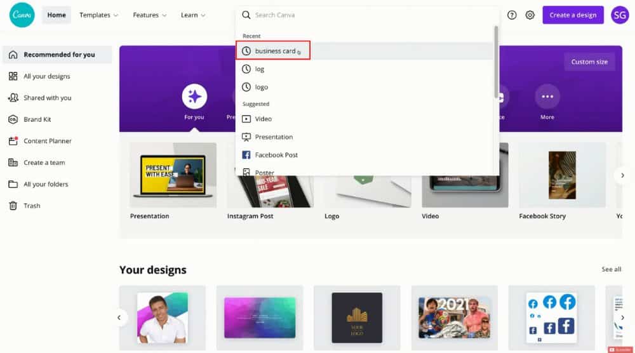Open the settings gear icon
Screen dimensions: 635x353
point(530,15)
